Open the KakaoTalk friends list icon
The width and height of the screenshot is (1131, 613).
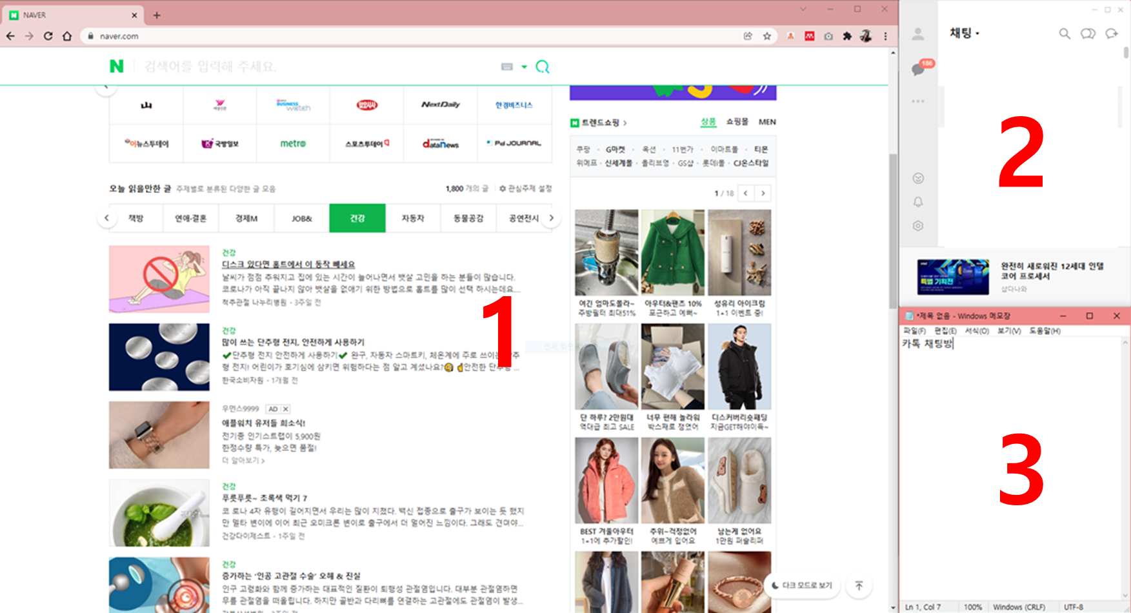coord(917,34)
